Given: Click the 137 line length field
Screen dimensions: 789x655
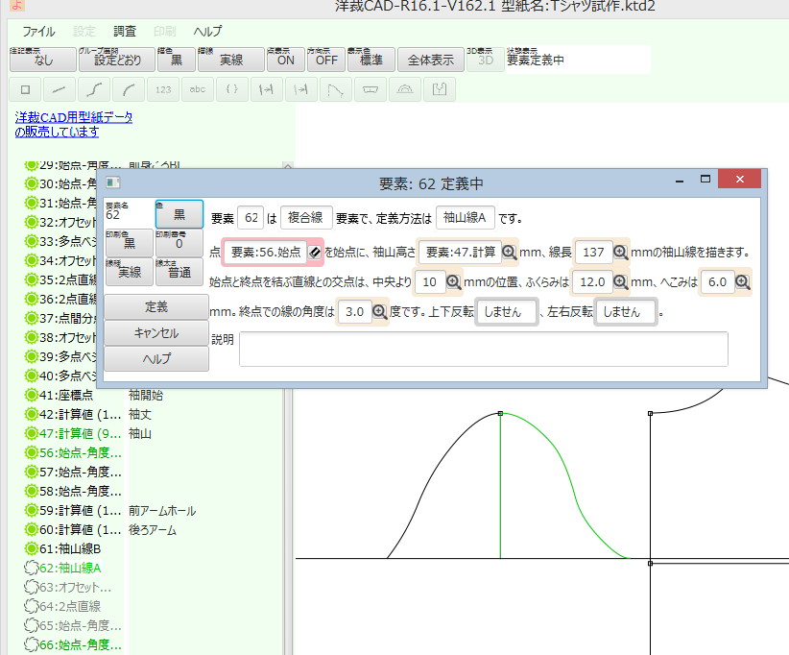Looking at the screenshot, I should [x=594, y=253].
